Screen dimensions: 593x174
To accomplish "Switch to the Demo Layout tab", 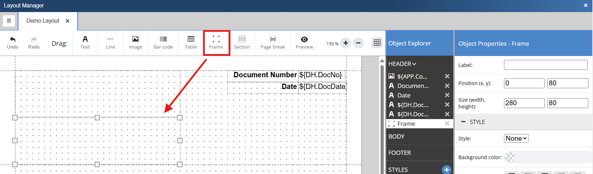I will coord(43,21).
